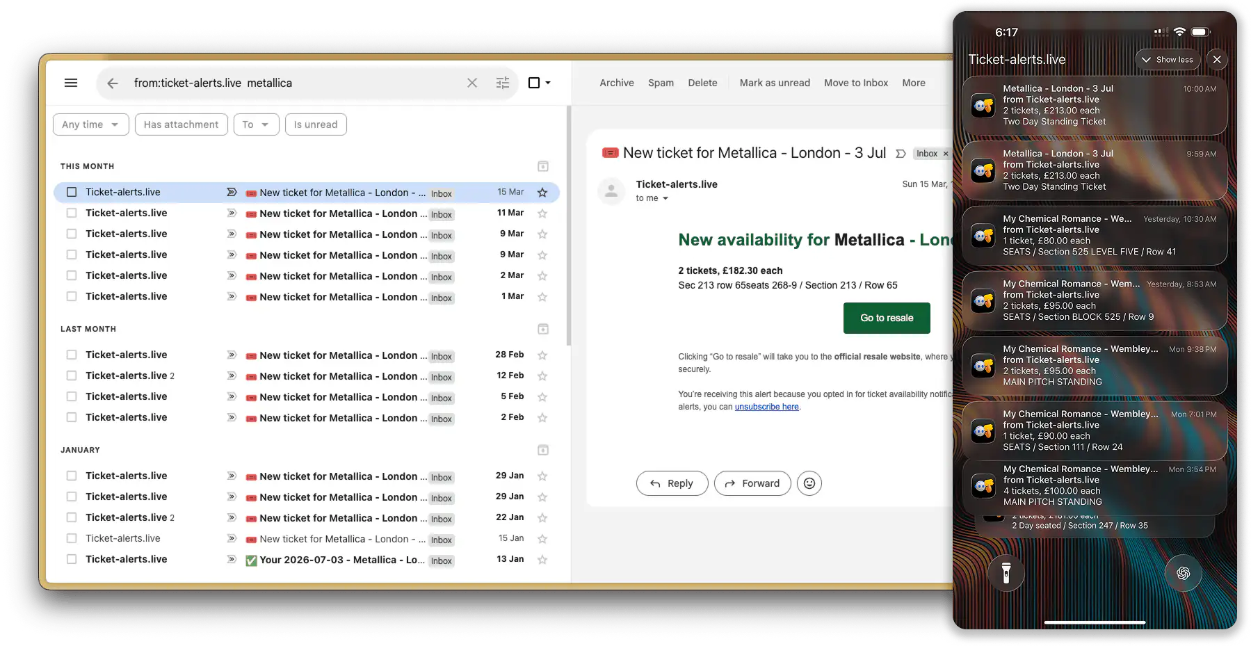
Task: Expand the To recipient filter dropdown
Action: pyautogui.click(x=256, y=124)
